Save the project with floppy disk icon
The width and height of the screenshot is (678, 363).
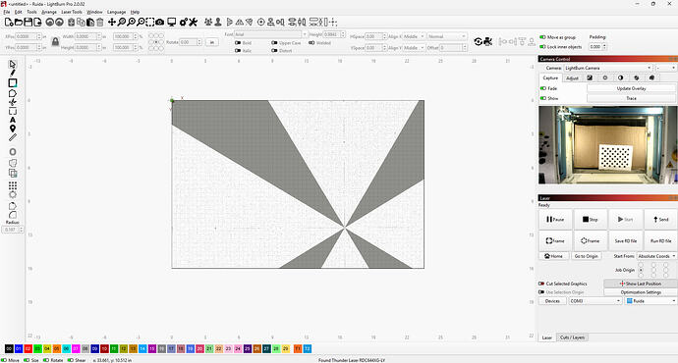28,22
